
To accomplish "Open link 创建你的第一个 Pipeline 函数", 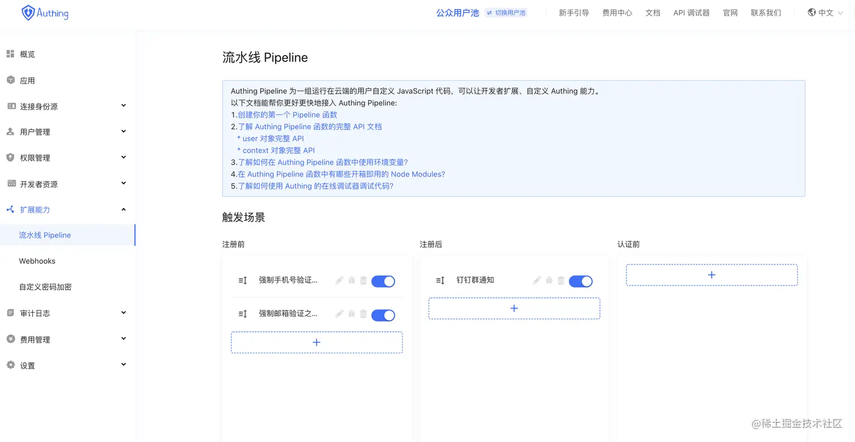I will [x=287, y=115].
